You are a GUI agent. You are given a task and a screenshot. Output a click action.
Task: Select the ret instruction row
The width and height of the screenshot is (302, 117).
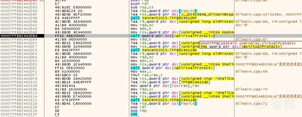[x=134, y=114]
